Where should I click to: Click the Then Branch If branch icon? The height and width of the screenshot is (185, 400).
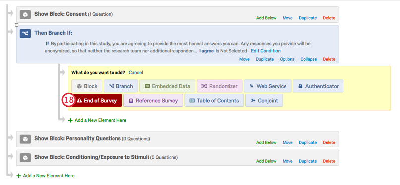pyautogui.click(x=25, y=33)
